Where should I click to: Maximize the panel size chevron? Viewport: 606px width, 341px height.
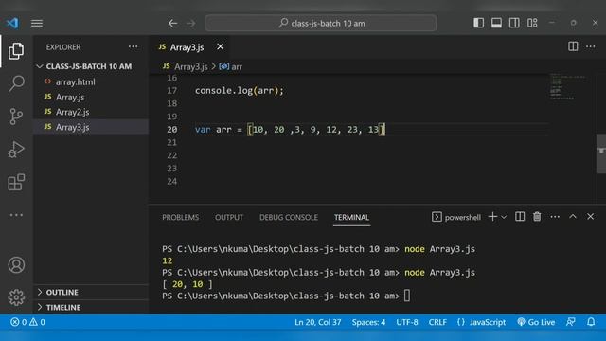click(572, 217)
